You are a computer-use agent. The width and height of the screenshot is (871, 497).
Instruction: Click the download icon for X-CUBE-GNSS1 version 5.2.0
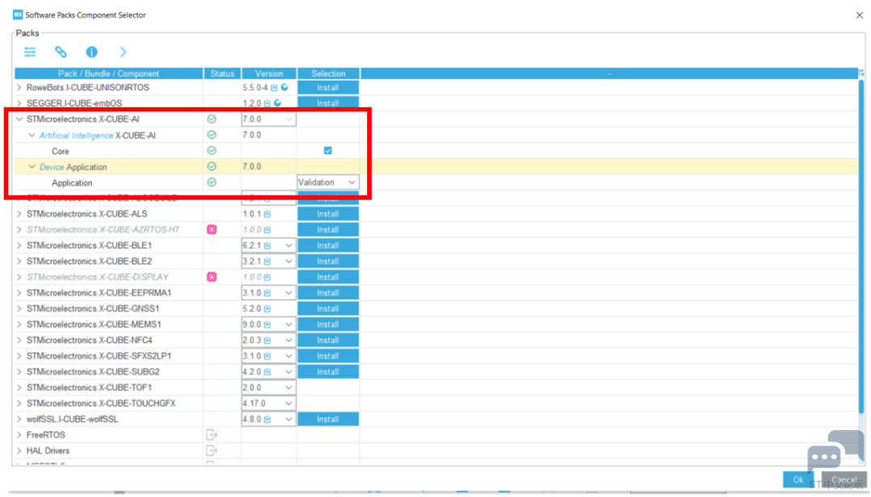267,308
